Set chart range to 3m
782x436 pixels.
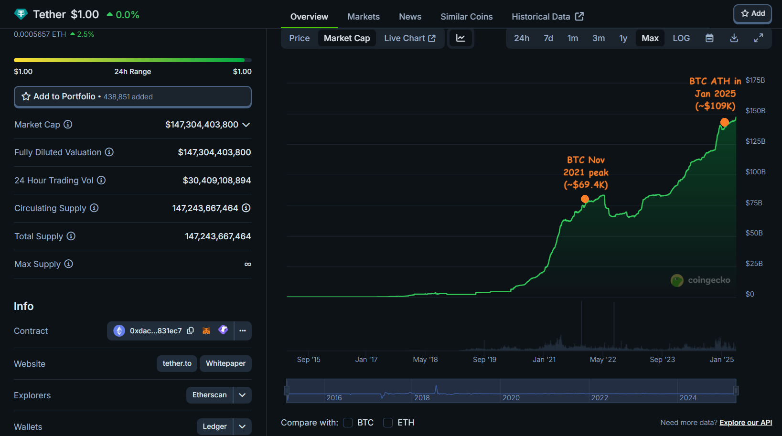(599, 38)
